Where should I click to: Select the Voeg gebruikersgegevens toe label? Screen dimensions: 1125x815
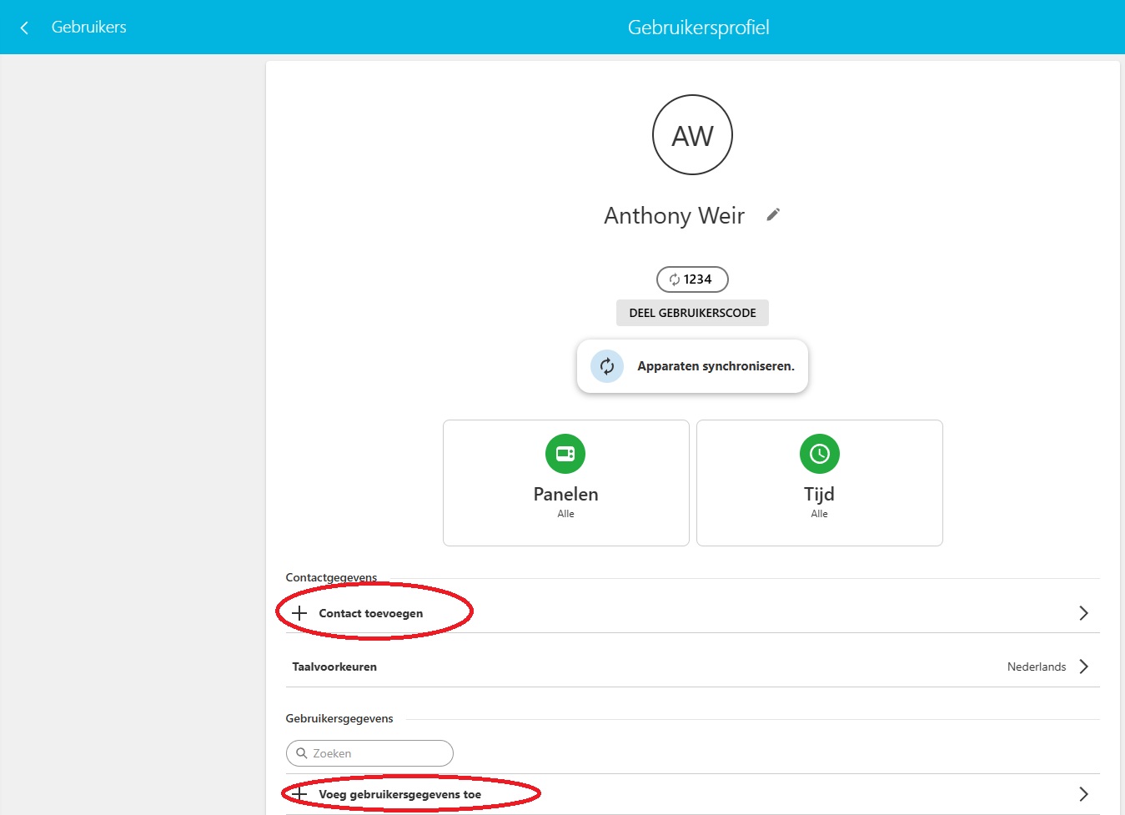[x=399, y=794]
